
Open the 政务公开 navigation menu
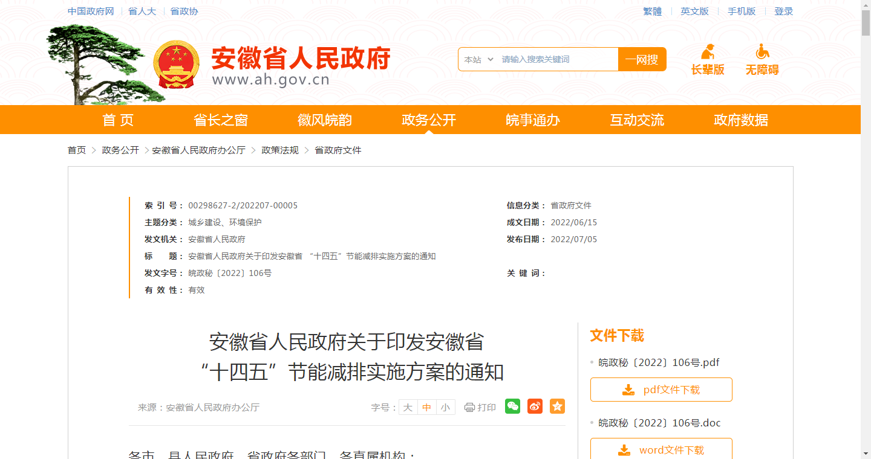(428, 120)
